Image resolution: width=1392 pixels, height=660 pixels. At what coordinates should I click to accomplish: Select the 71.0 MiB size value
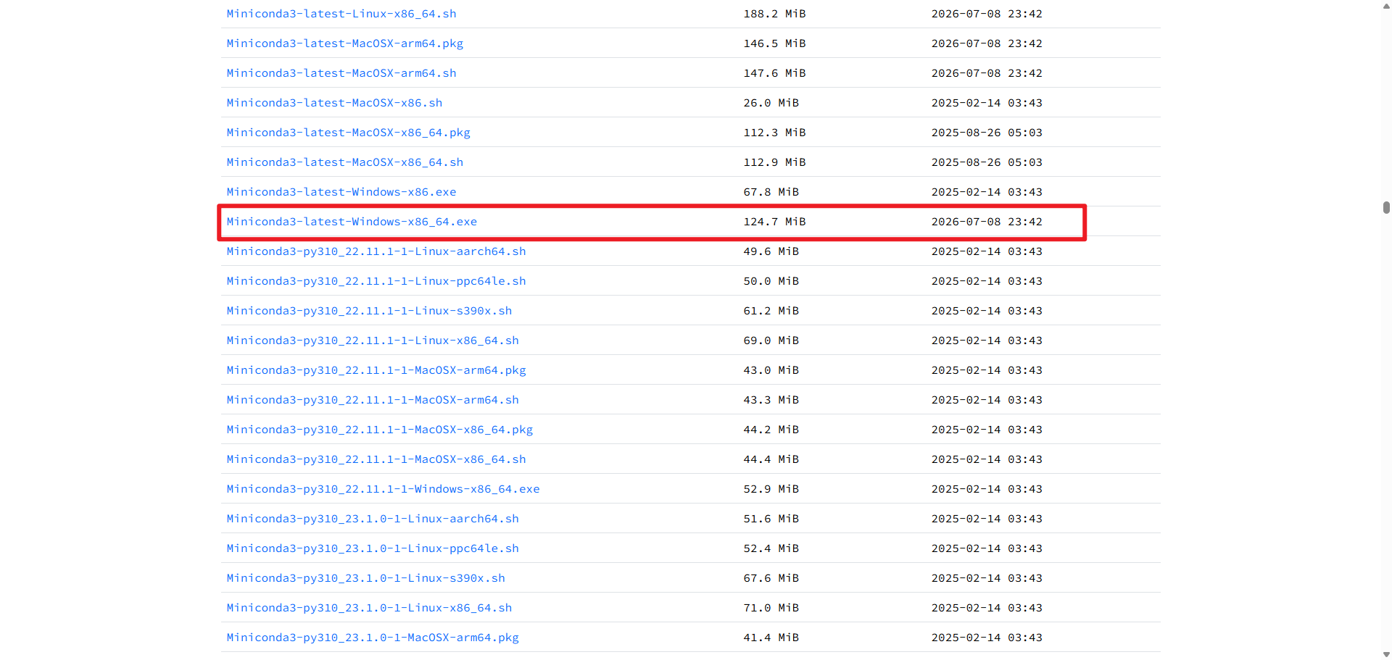[771, 608]
